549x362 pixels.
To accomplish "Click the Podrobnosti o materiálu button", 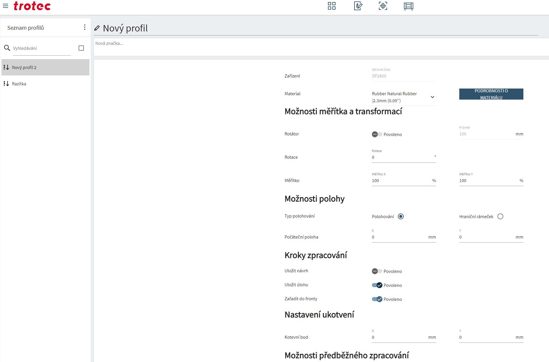I will point(491,94).
